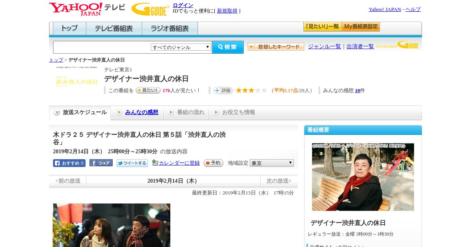
Task: Click the 放送スケジュール tab arrow icon
Action: pos(57,113)
